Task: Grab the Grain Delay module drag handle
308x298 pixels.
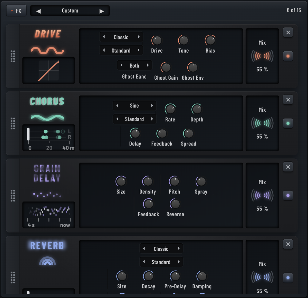Action: [13, 196]
